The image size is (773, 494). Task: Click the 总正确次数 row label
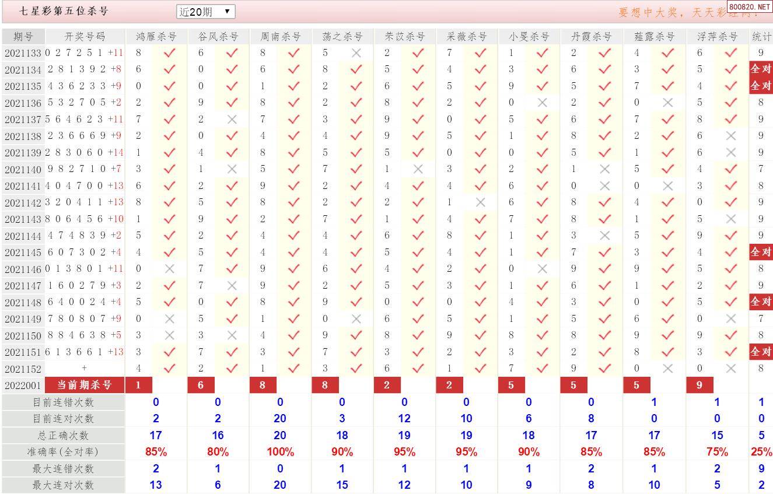pos(63,435)
